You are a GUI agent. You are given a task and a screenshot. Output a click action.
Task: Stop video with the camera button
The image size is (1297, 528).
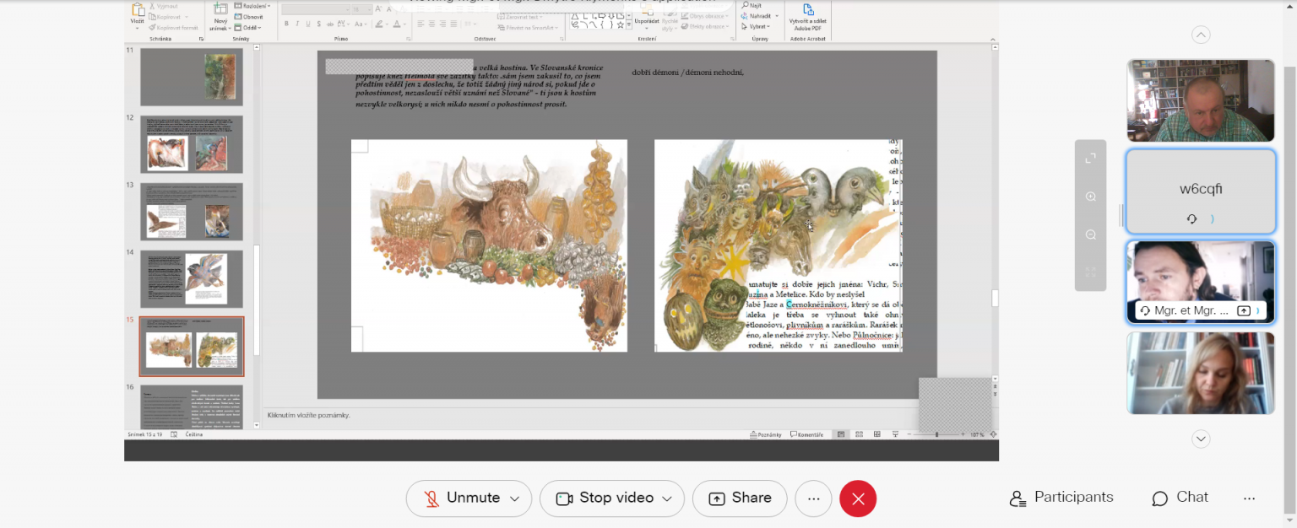pyautogui.click(x=605, y=498)
